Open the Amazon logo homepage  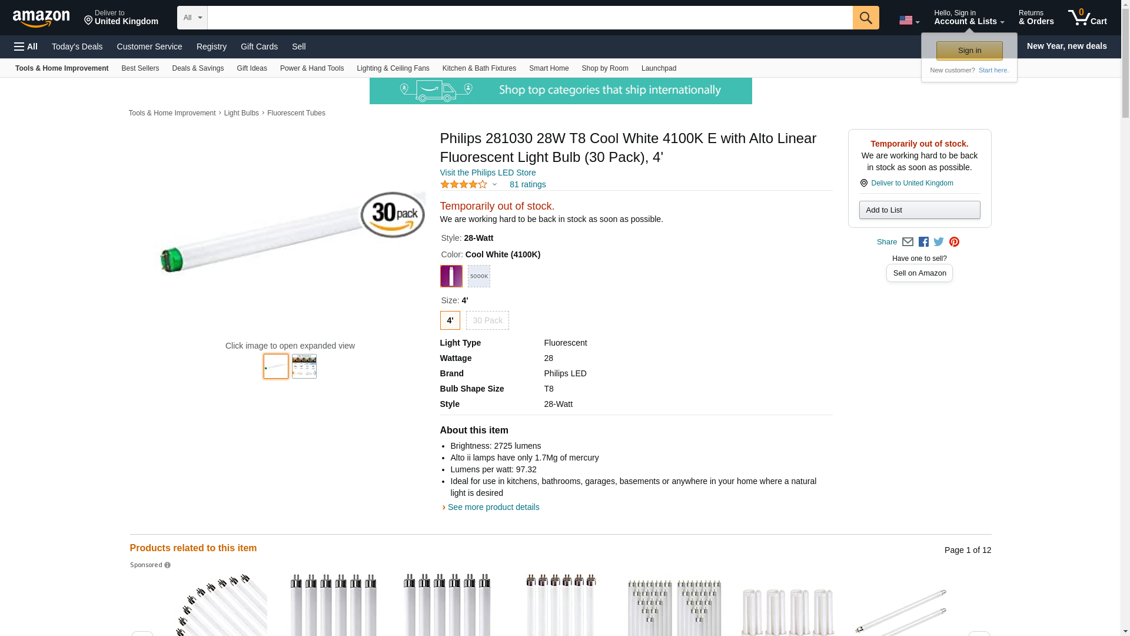point(41,19)
